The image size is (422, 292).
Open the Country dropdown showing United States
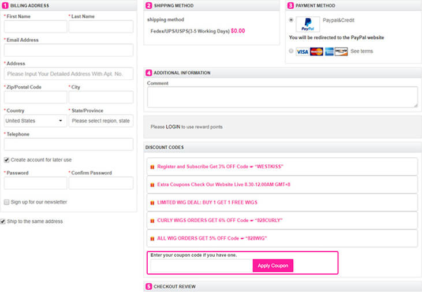(x=35, y=121)
